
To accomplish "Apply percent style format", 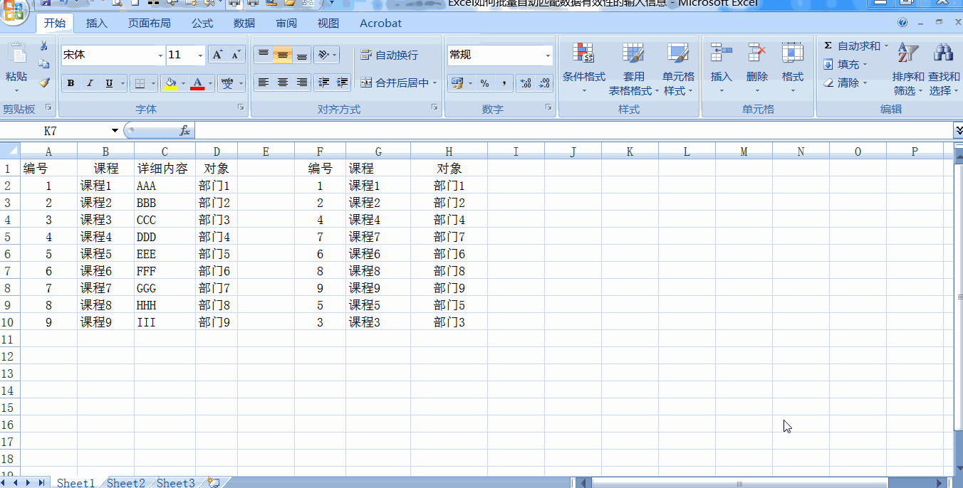I will pyautogui.click(x=484, y=83).
